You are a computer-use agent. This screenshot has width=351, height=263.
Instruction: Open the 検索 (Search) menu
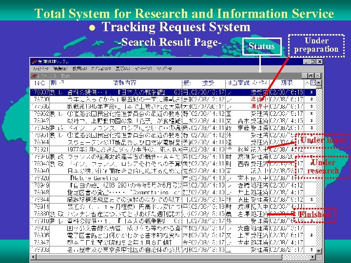point(79,69)
